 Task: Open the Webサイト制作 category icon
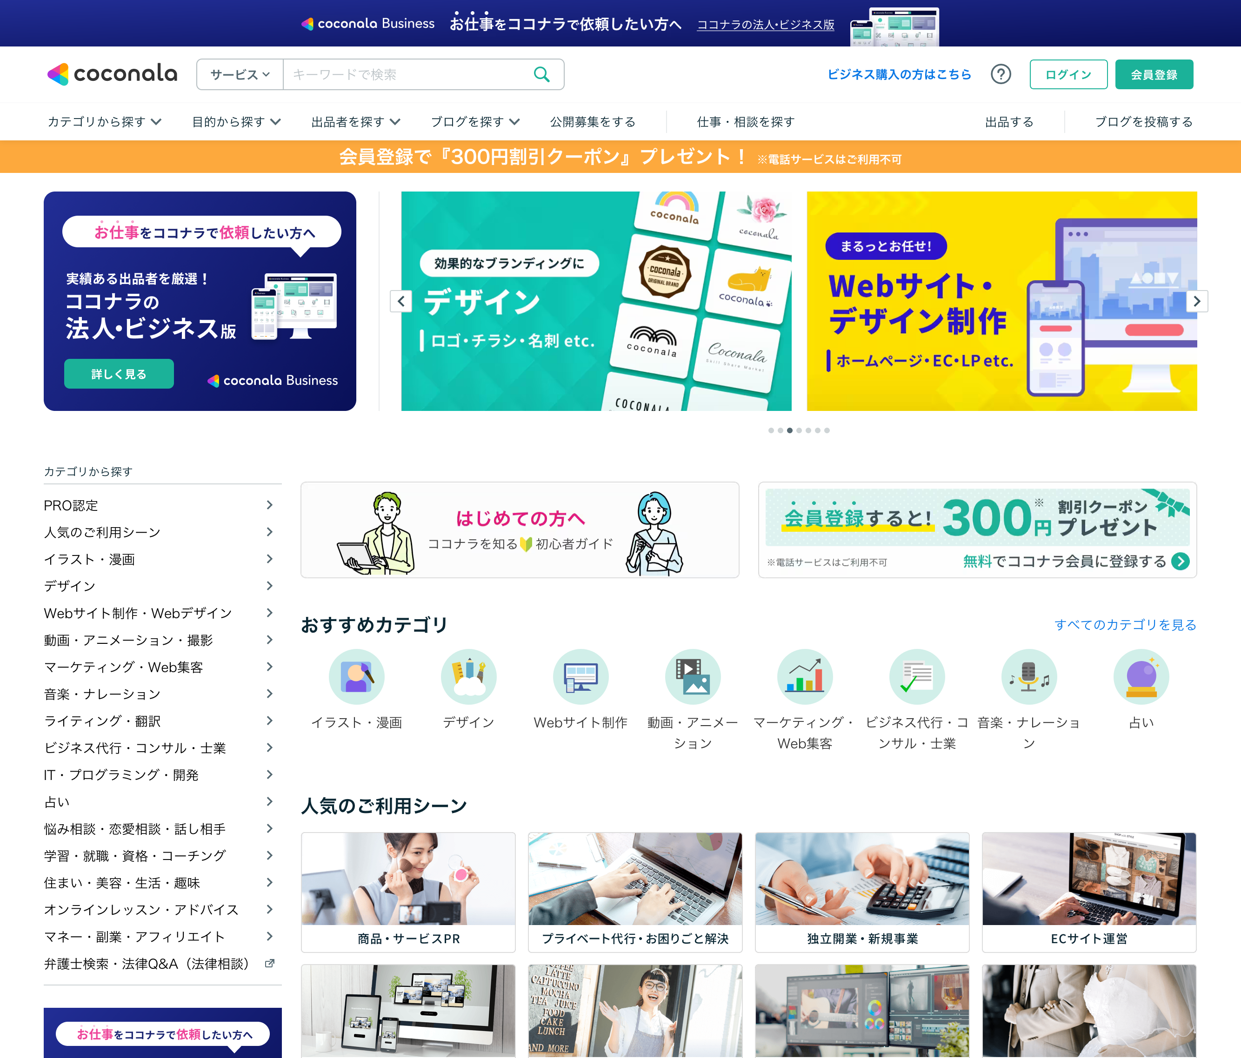click(580, 677)
